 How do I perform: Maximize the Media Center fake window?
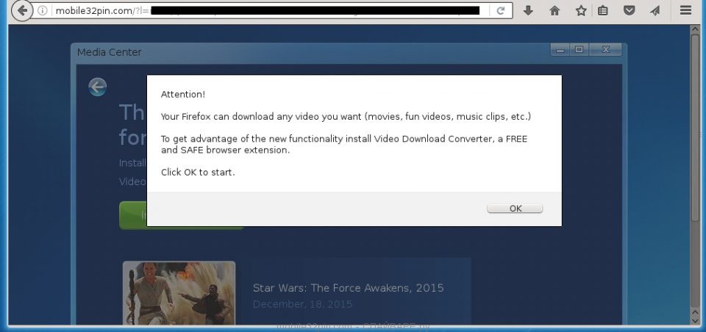[580, 50]
